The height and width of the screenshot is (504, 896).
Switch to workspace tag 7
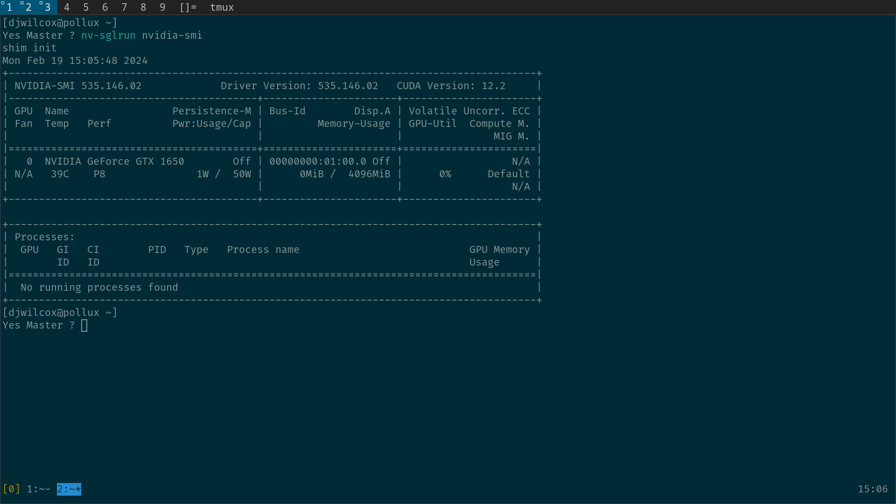pos(124,7)
